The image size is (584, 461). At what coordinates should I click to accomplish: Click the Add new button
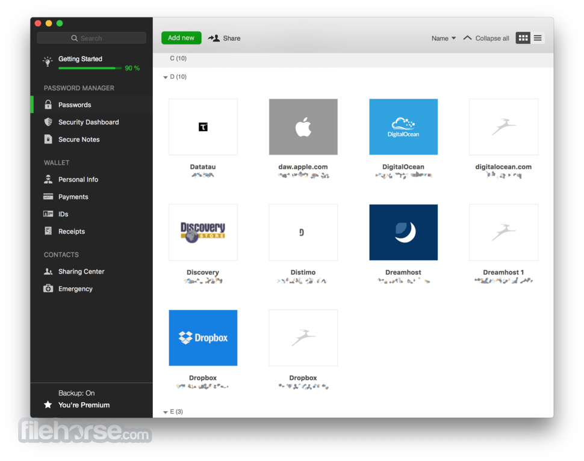pyautogui.click(x=181, y=37)
